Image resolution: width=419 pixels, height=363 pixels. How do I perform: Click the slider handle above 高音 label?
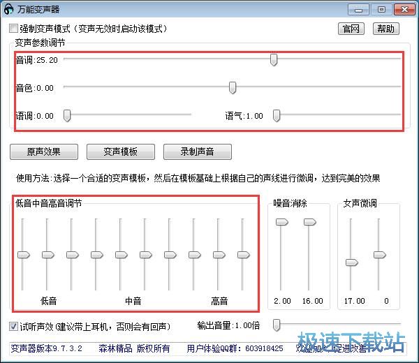click(x=219, y=255)
